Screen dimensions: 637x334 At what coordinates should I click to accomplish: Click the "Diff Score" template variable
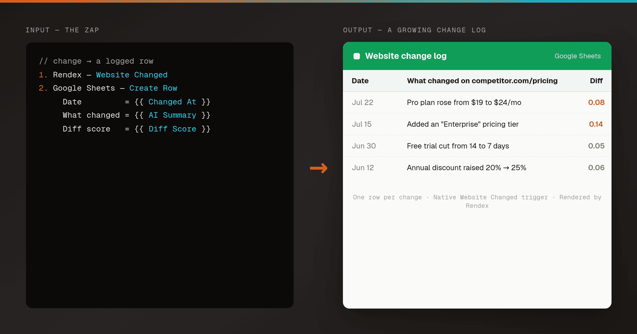tap(172, 129)
